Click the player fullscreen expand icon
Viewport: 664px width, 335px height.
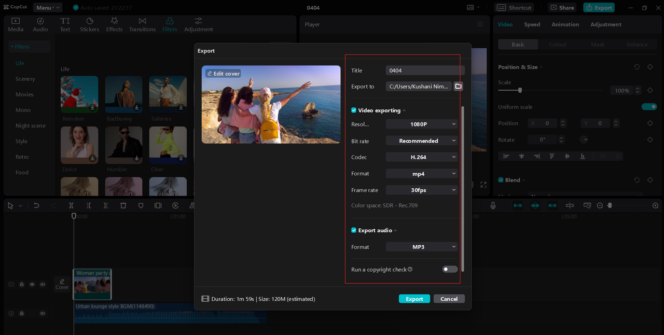(x=483, y=185)
